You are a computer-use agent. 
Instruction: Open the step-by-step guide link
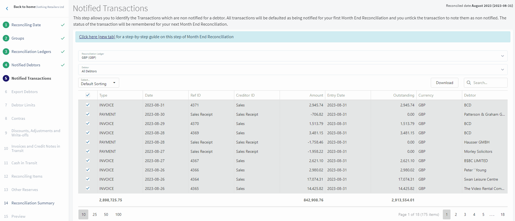97,37
